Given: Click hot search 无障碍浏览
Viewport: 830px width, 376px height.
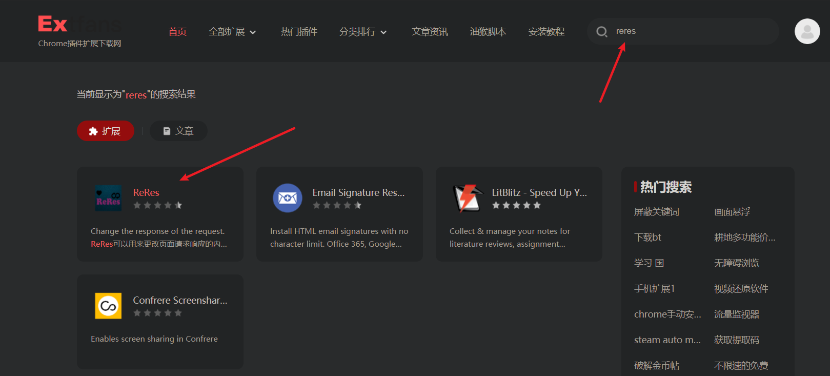Looking at the screenshot, I should click(x=737, y=263).
